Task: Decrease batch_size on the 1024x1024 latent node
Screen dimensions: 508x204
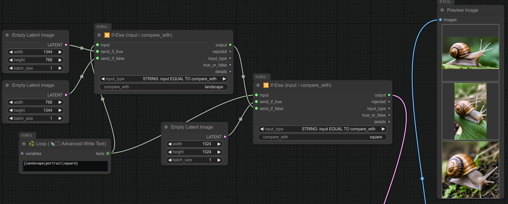Action: [x=170, y=160]
